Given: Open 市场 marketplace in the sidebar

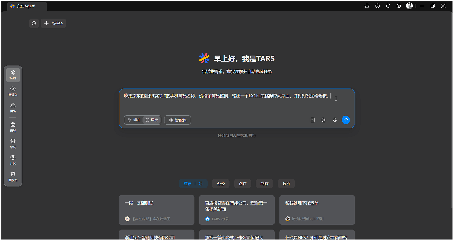Looking at the screenshot, I should pyautogui.click(x=13, y=127).
